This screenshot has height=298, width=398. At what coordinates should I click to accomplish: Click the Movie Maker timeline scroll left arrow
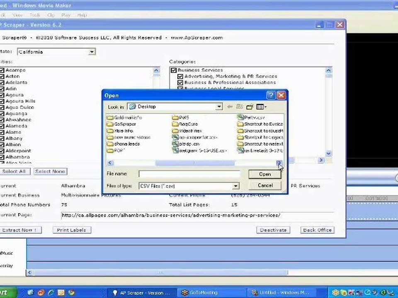point(29,273)
